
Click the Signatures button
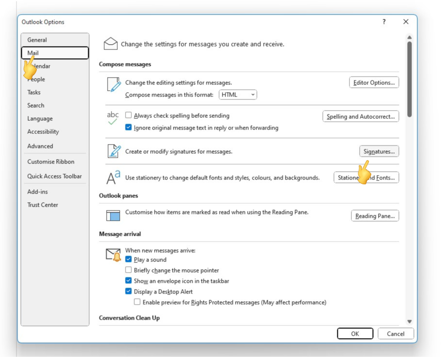[x=379, y=151]
